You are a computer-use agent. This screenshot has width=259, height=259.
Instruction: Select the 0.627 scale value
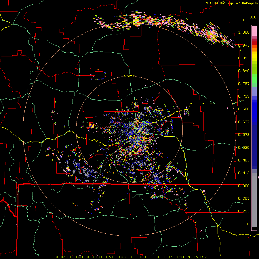pyautogui.click(x=244, y=122)
